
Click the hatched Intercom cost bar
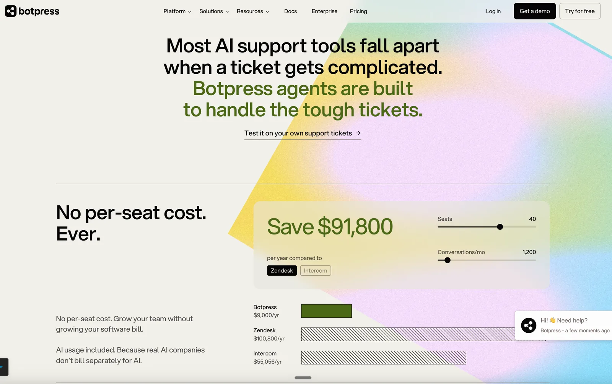click(384, 358)
